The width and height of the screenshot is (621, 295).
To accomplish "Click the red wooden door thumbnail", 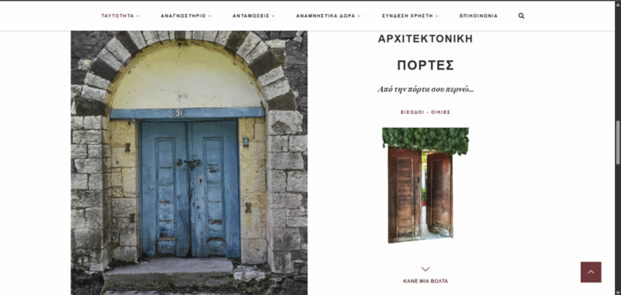I will (425, 185).
